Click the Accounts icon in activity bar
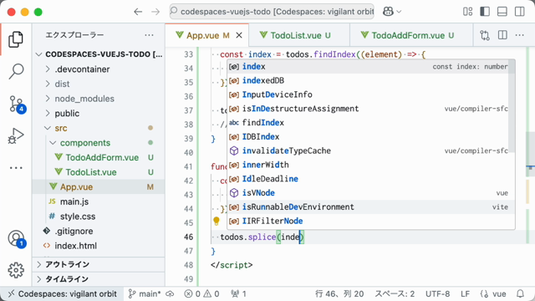The width and height of the screenshot is (535, 301). click(17, 238)
